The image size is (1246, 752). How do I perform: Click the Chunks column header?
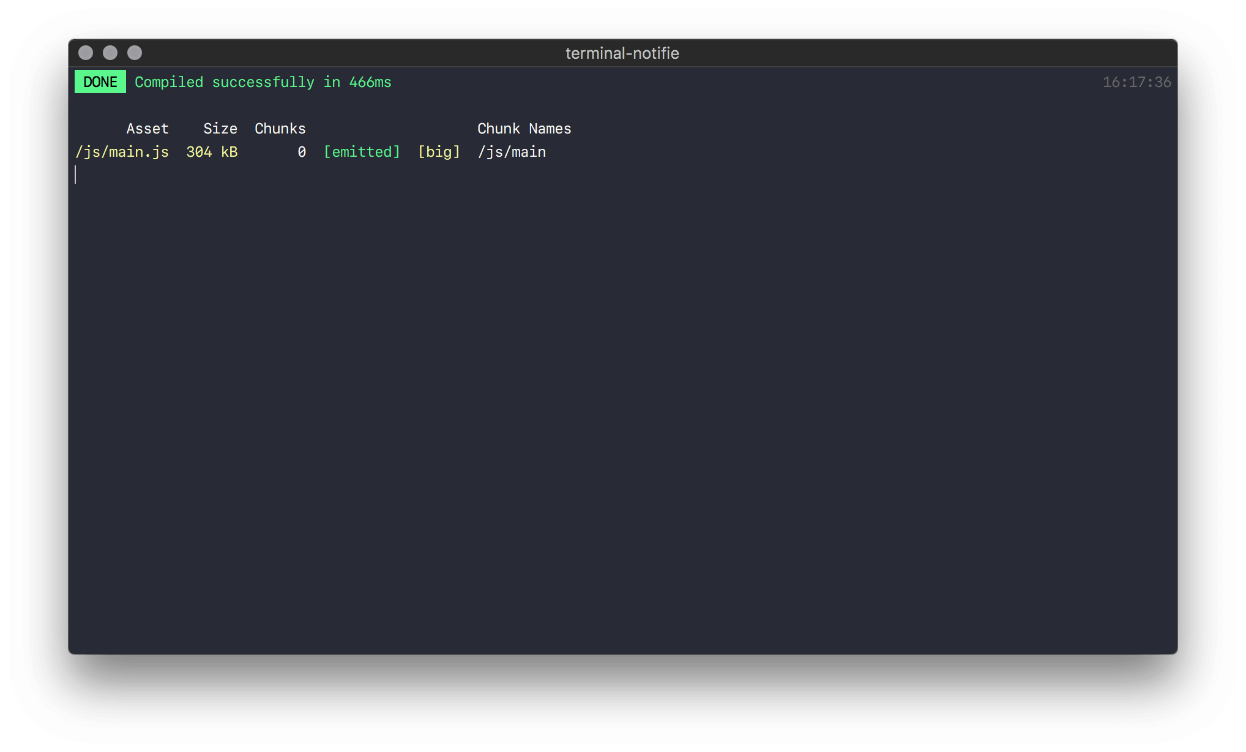click(x=280, y=129)
